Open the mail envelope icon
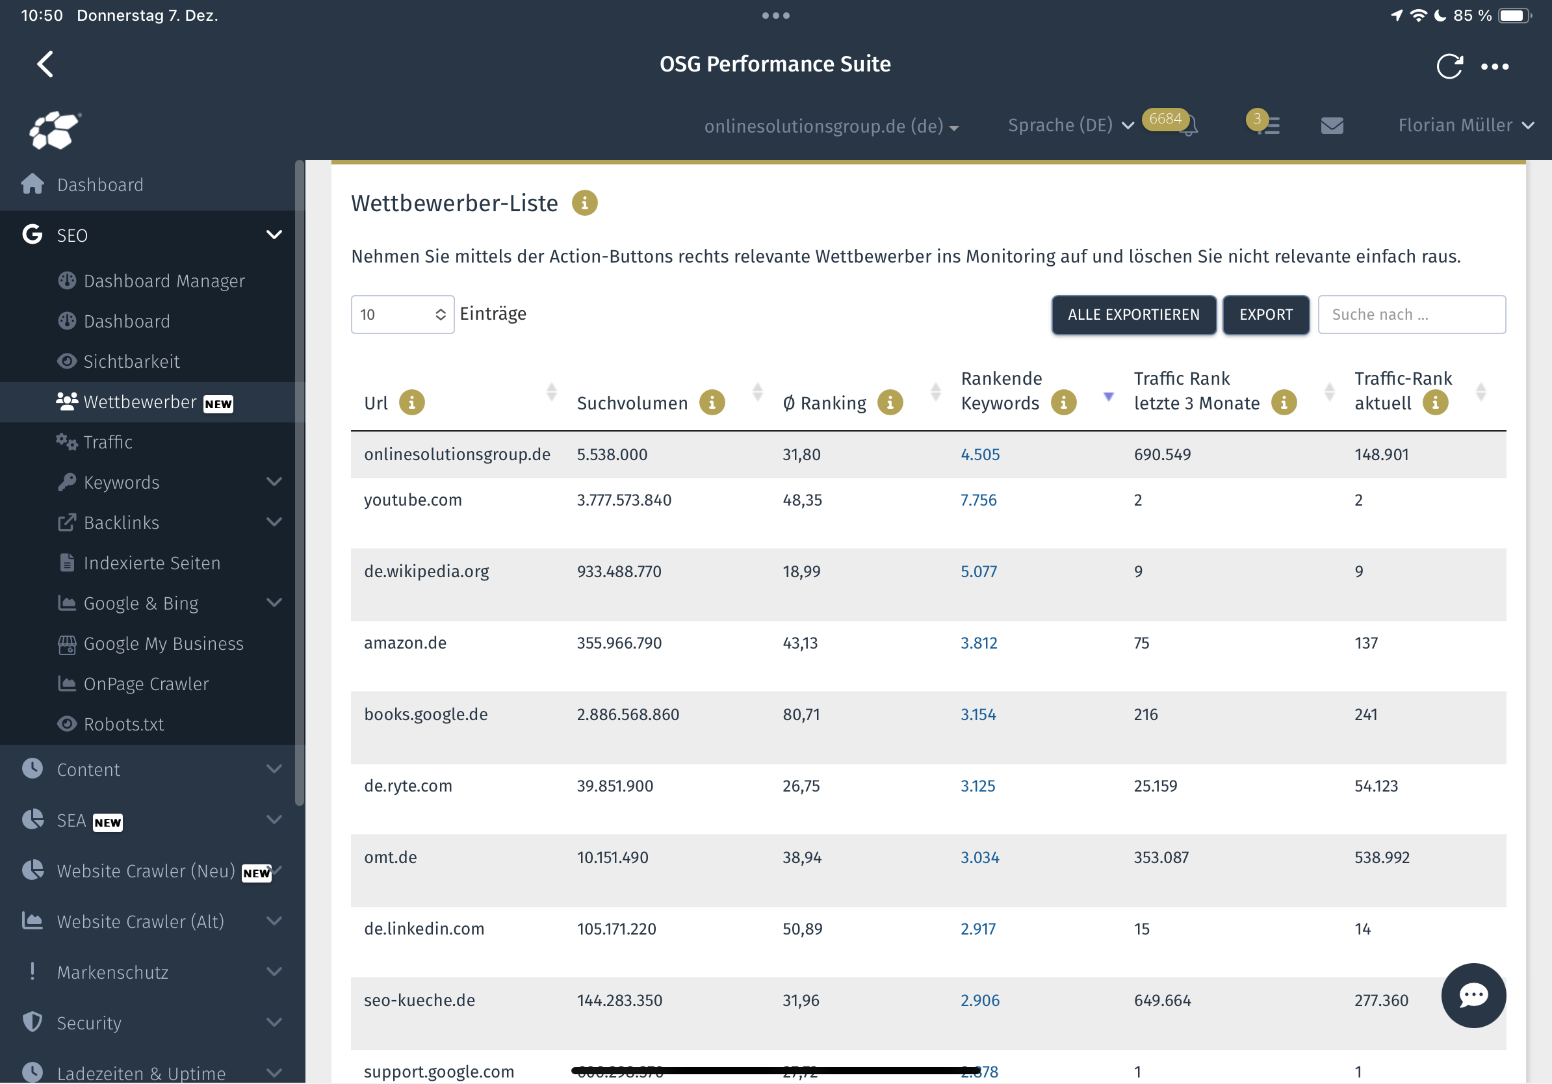 (x=1332, y=125)
